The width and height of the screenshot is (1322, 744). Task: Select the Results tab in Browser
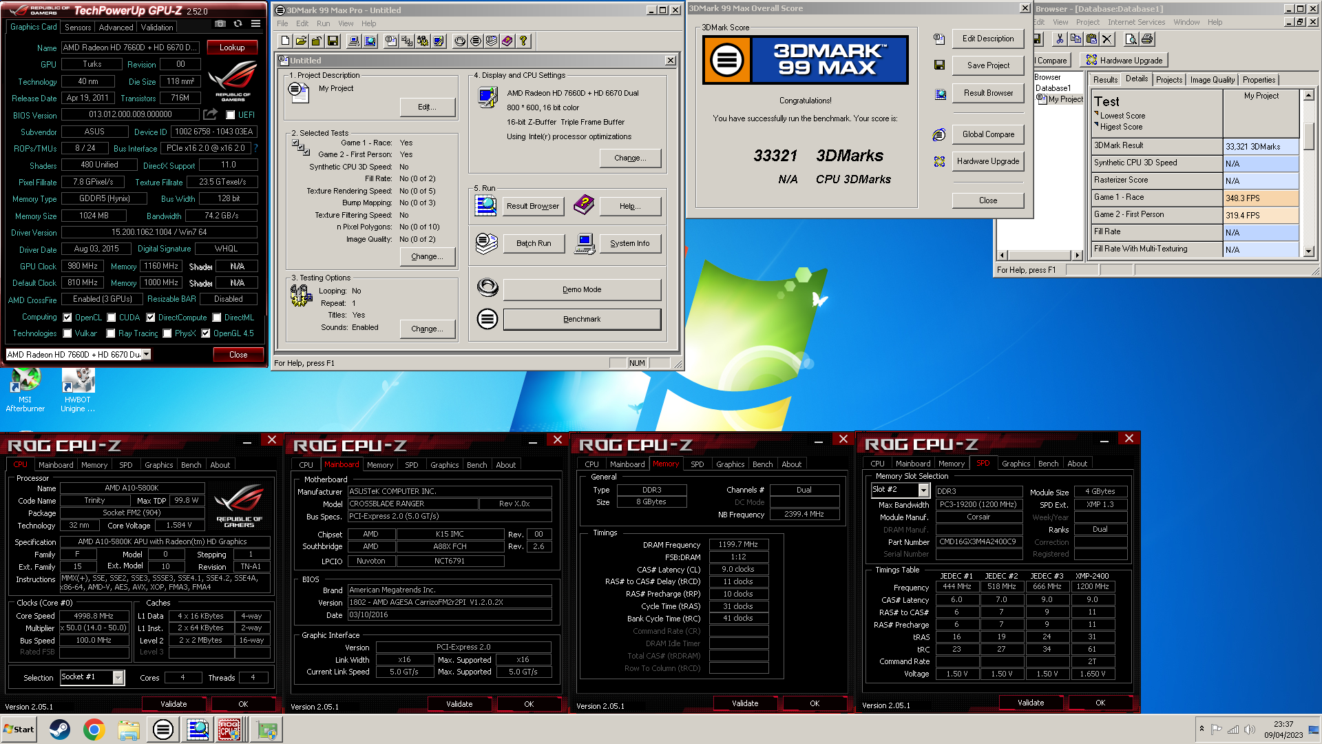pos(1105,80)
